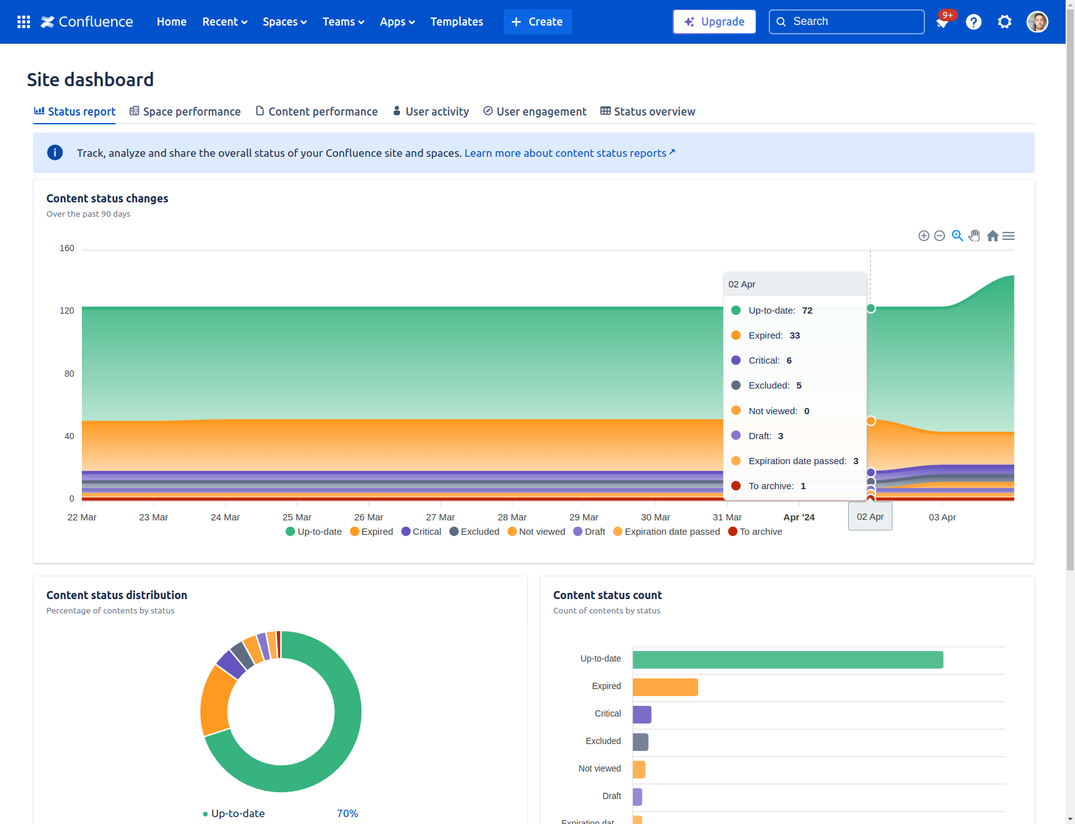Viewport: 1075px width, 824px height.
Task: Toggle Expired series in chart legend
Action: point(372,532)
